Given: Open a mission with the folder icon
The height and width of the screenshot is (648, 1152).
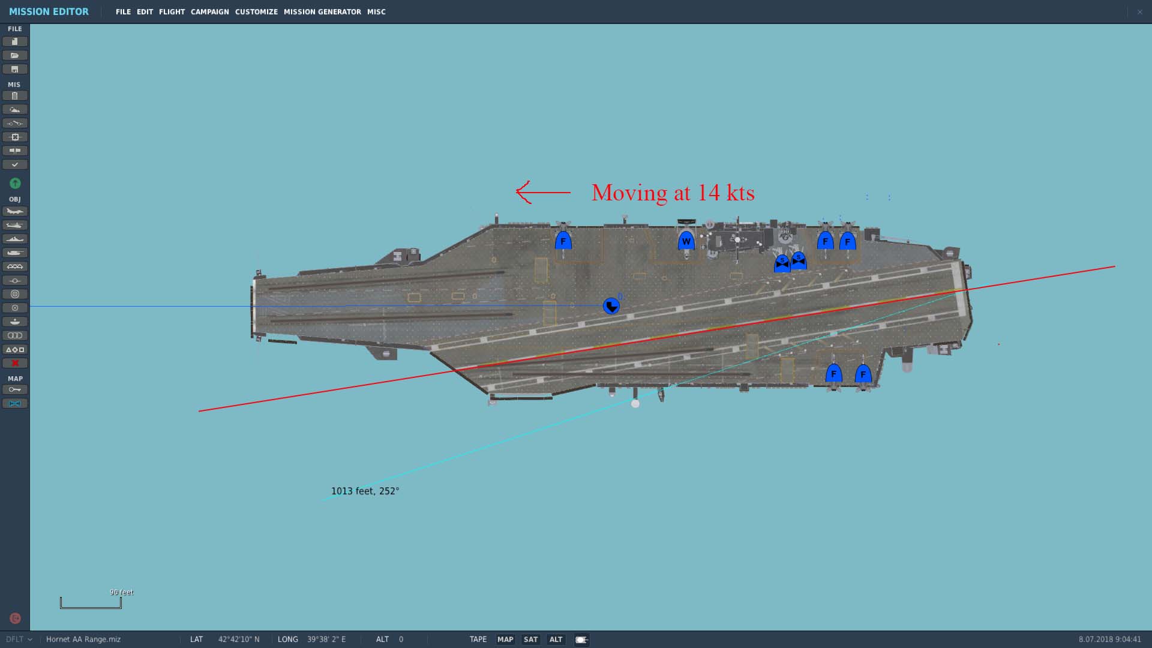Looking at the screenshot, I should point(15,55).
